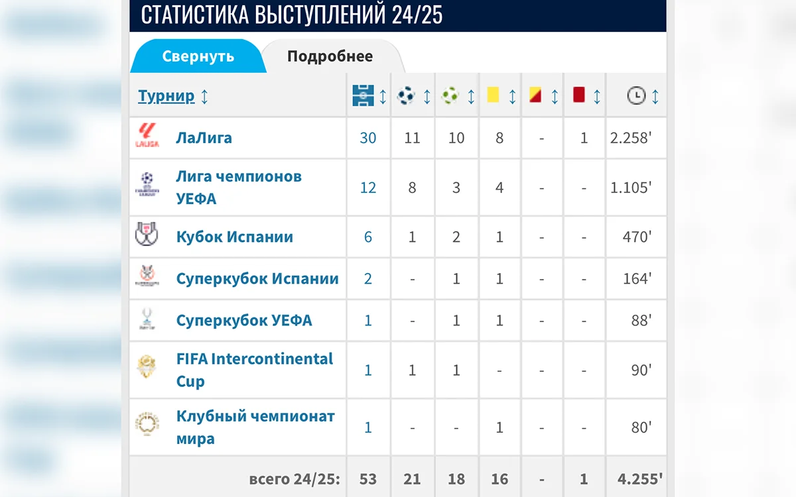Select the Свернуть tab
Viewport: 796px width, 497px height.
[x=199, y=56]
